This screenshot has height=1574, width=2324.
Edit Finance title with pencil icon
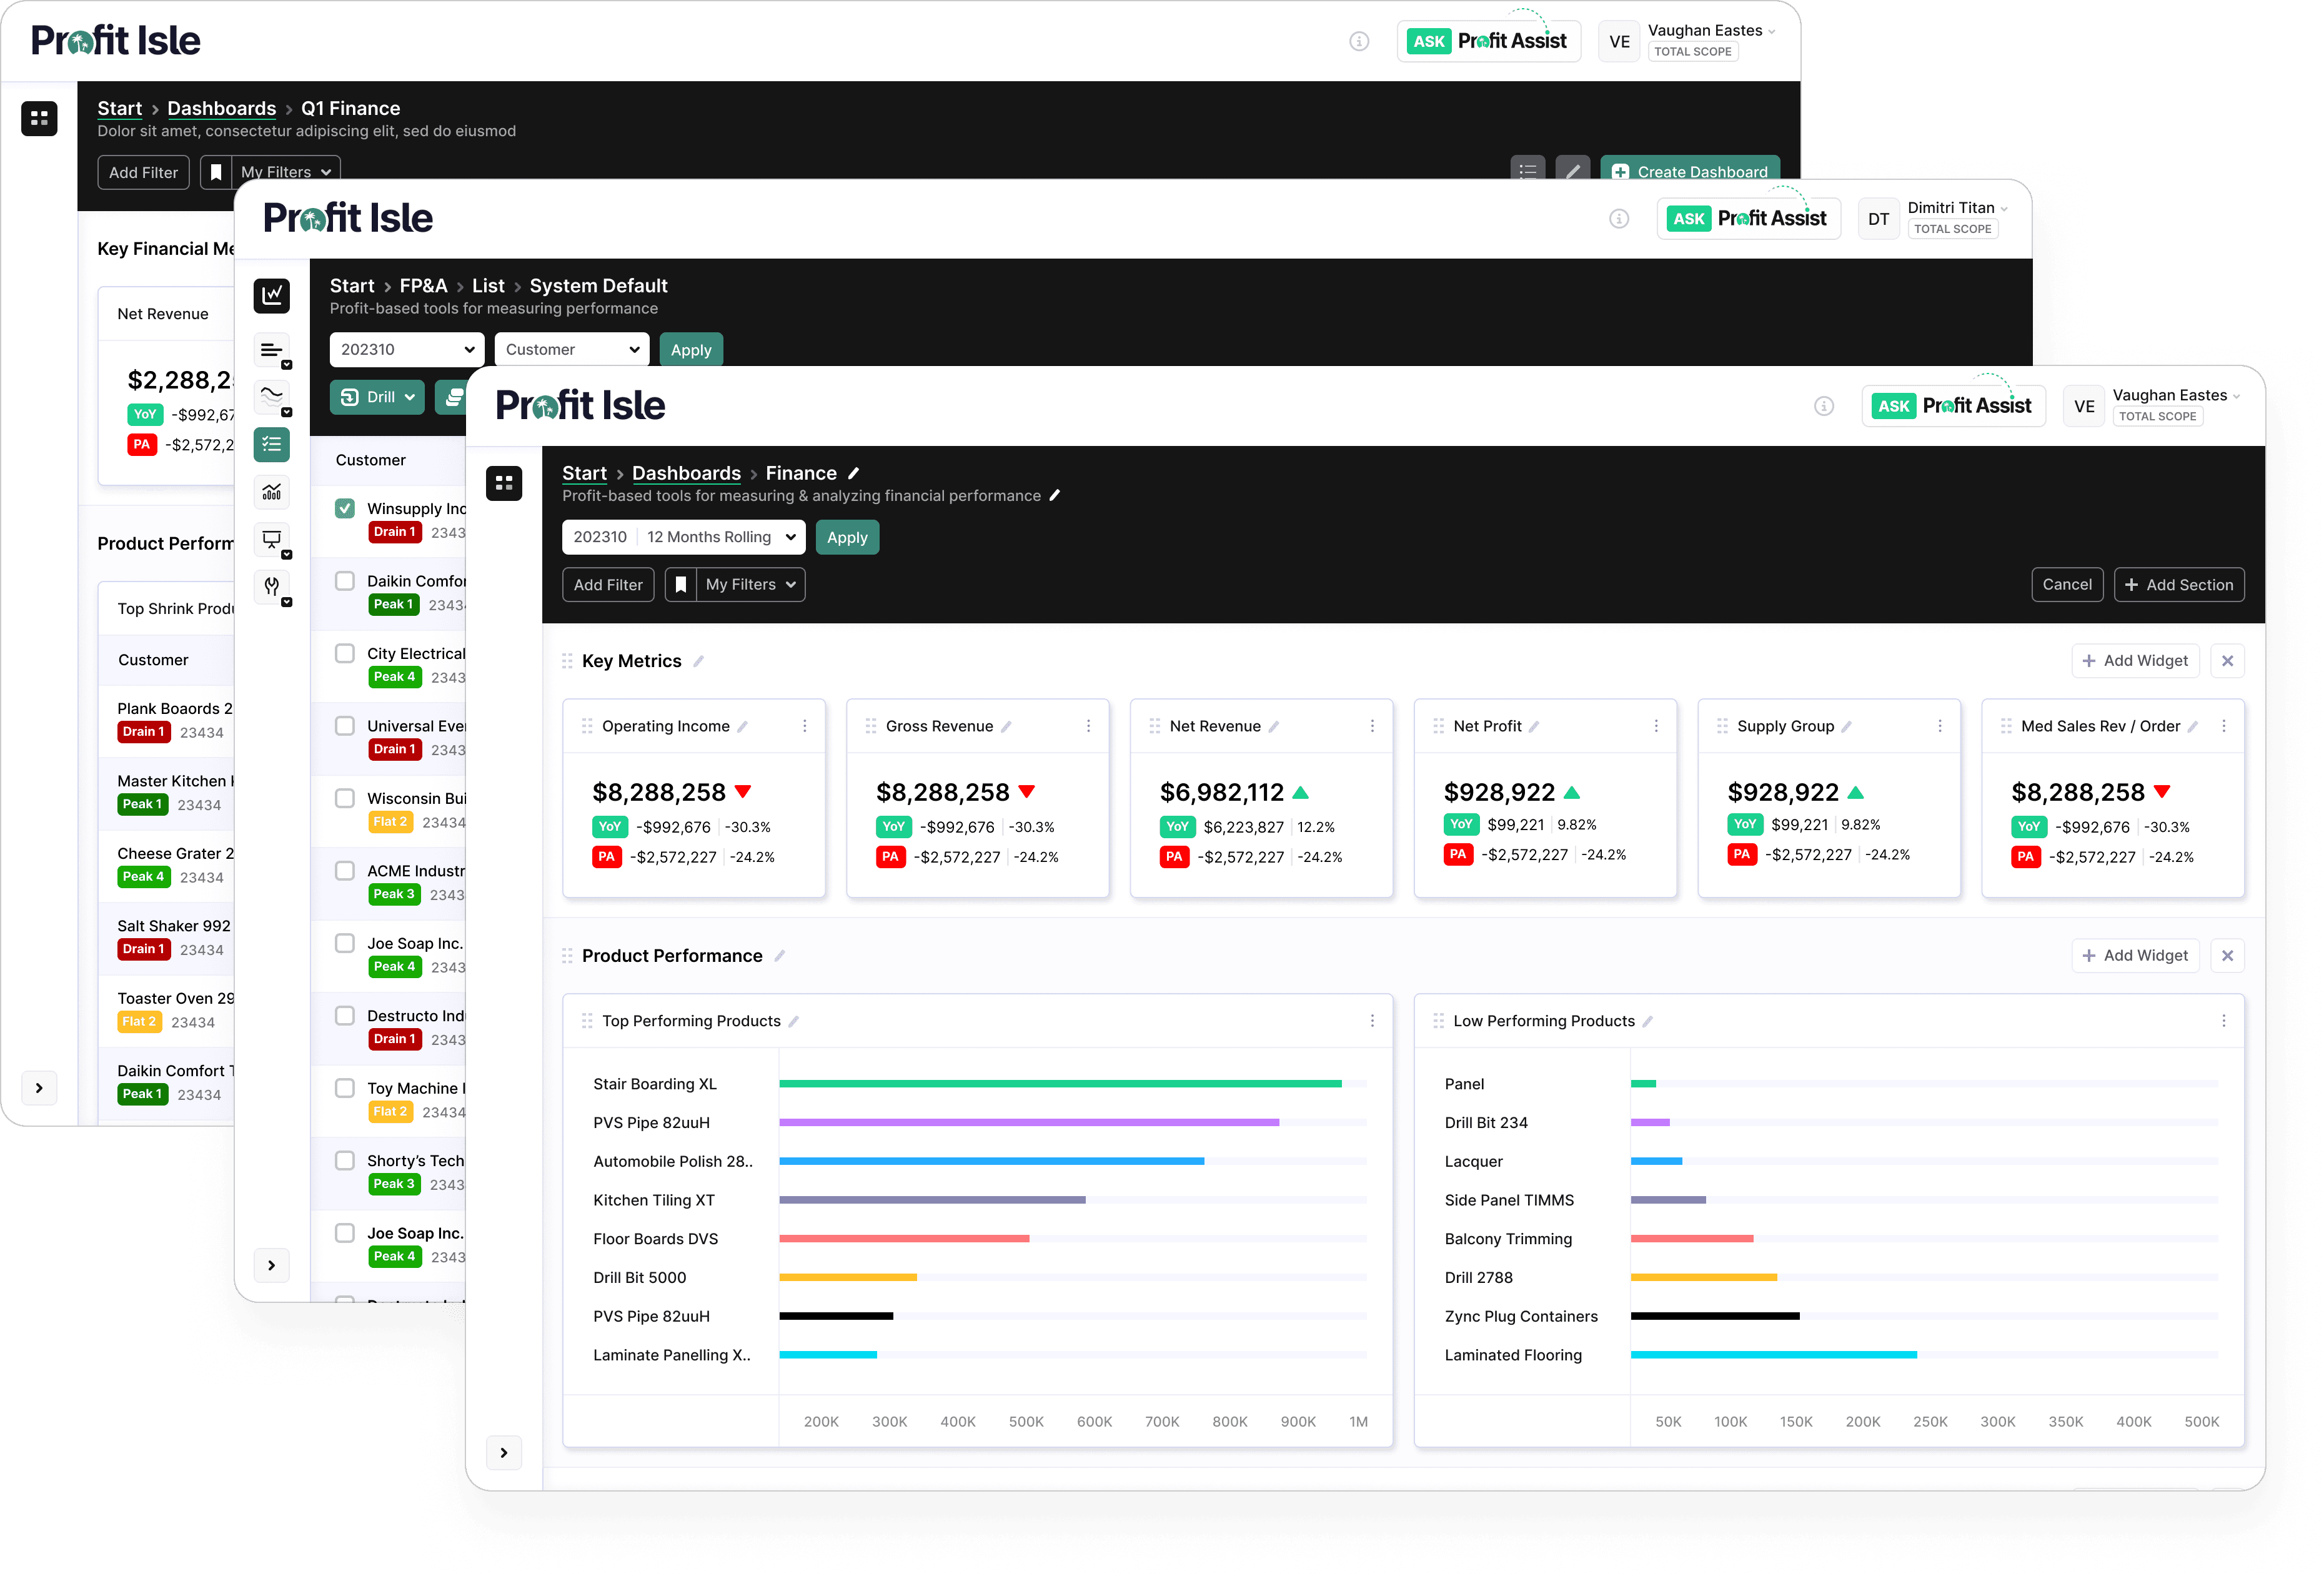click(854, 473)
